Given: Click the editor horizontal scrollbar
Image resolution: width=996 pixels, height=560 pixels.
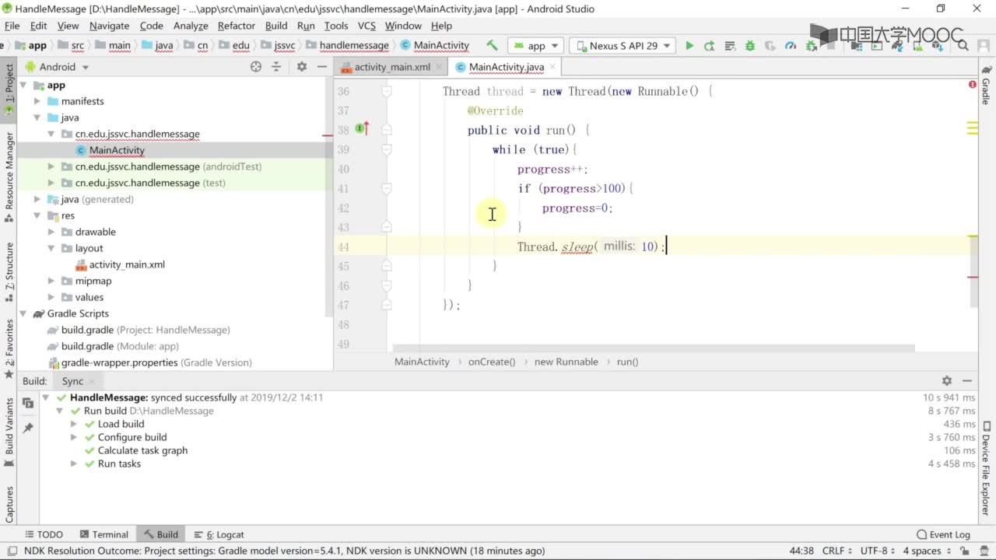Looking at the screenshot, I should (x=654, y=348).
